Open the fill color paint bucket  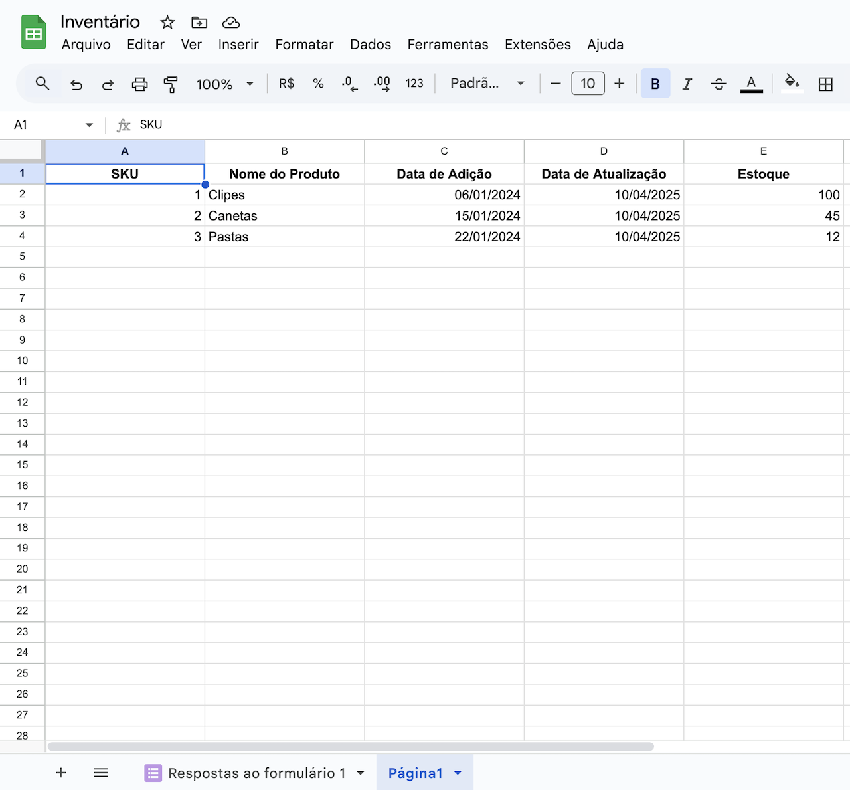tap(791, 83)
